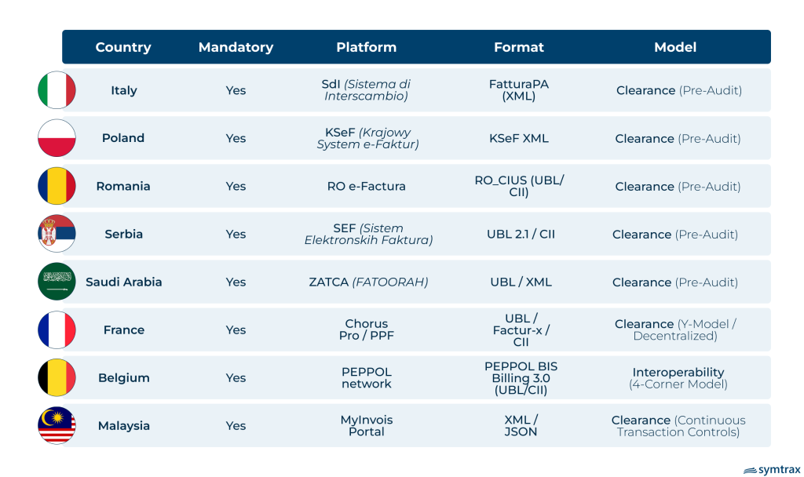This screenshot has width=804, height=477.
Task: Click the Poland flag icon
Action: coord(57,138)
